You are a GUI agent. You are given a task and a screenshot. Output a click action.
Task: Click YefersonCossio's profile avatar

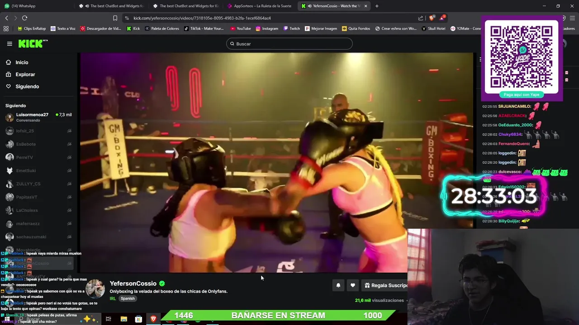click(95, 289)
